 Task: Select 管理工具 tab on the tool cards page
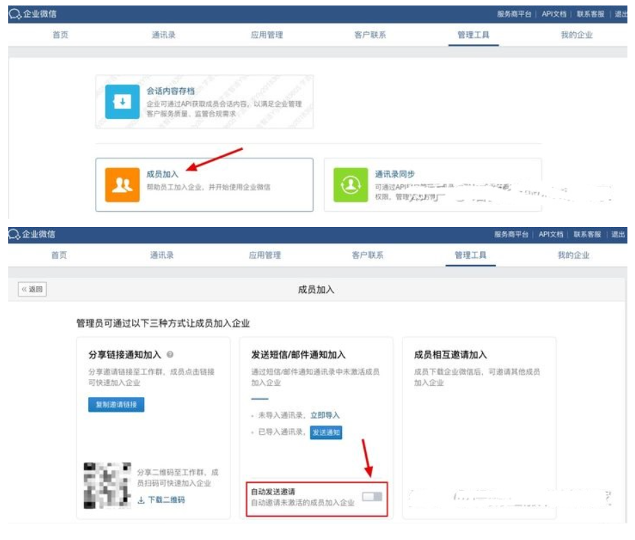[473, 35]
